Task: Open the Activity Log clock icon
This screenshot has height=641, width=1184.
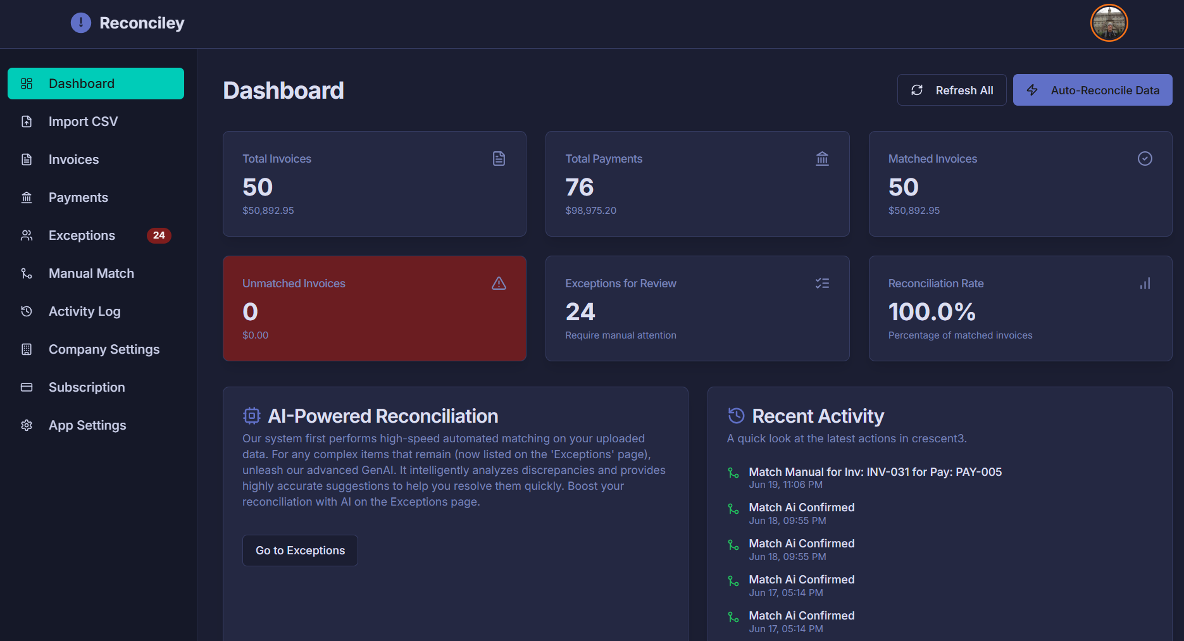Action: pos(27,311)
